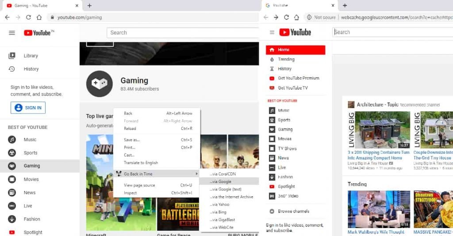
Task: Go back in the left browser window
Action: (7, 17)
